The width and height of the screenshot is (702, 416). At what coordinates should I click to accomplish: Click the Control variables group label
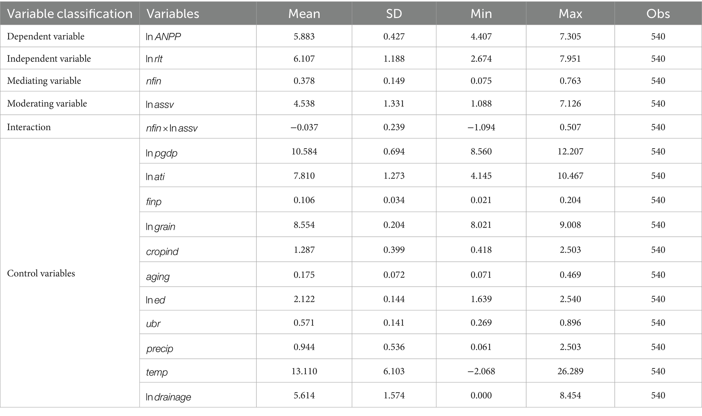41,273
